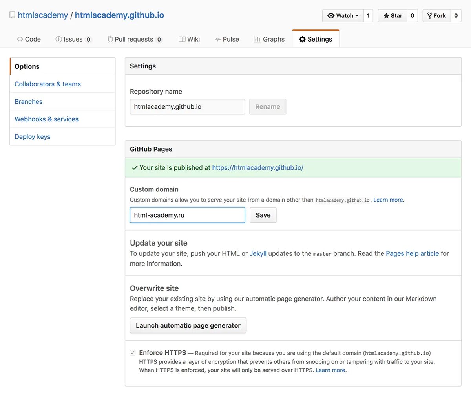Open the Jekyll link
The height and width of the screenshot is (396, 471).
click(258, 253)
